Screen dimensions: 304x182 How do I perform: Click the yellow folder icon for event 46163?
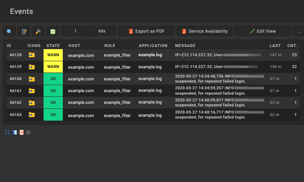point(32,114)
